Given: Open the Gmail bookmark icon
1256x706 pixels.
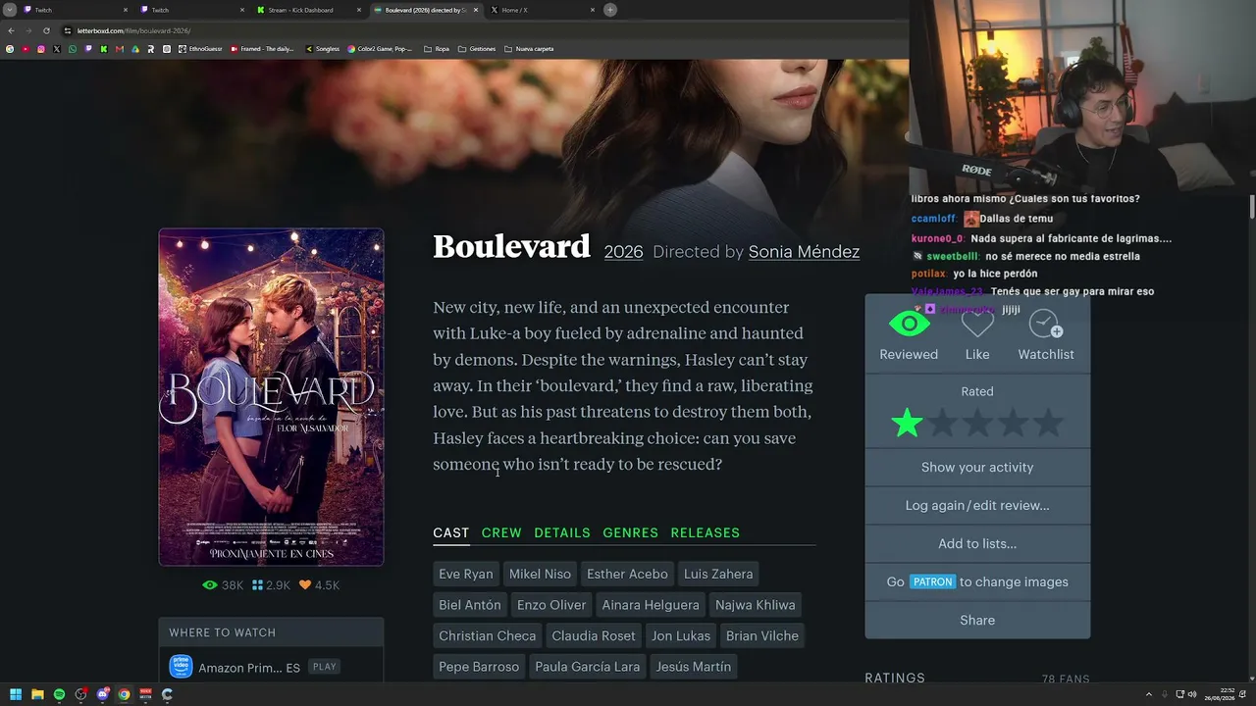Looking at the screenshot, I should point(120,49).
